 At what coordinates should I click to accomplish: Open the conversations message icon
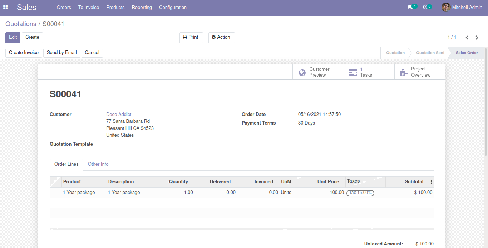coord(410,7)
